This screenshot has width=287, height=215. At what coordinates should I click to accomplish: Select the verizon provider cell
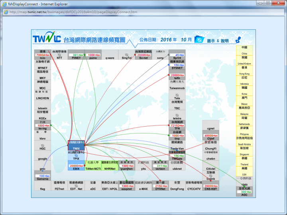[x=160, y=166]
